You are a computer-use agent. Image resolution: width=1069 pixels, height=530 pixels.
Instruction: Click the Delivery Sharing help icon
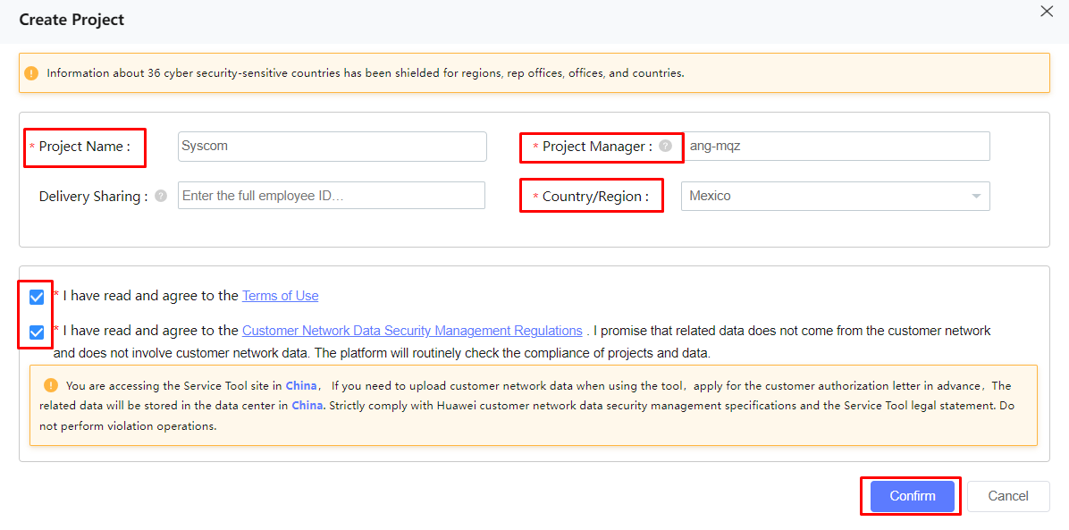click(160, 196)
